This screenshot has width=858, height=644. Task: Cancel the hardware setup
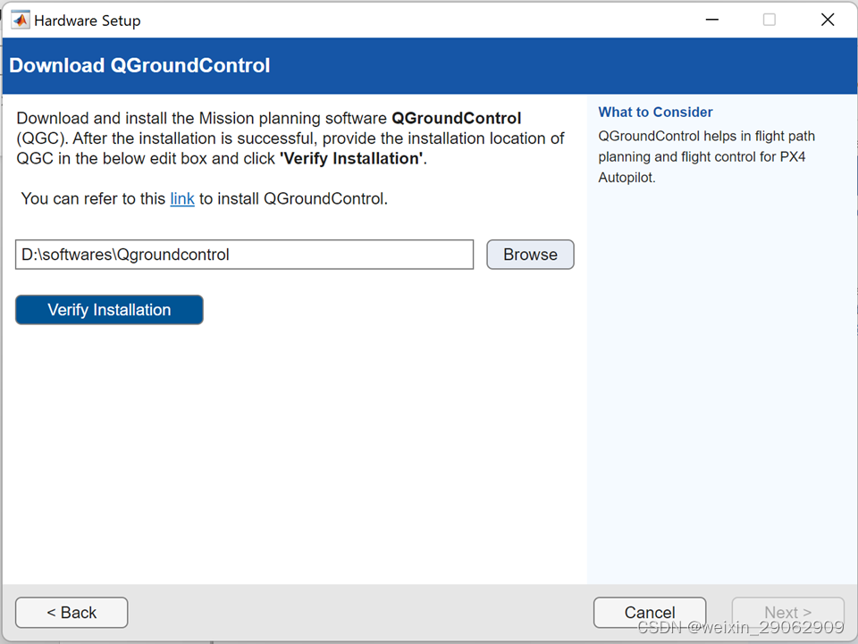(650, 613)
